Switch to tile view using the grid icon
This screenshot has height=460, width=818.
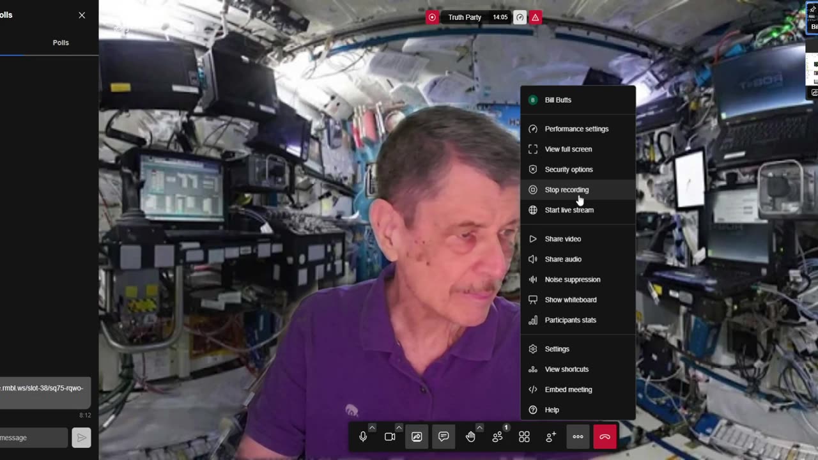[524, 437]
